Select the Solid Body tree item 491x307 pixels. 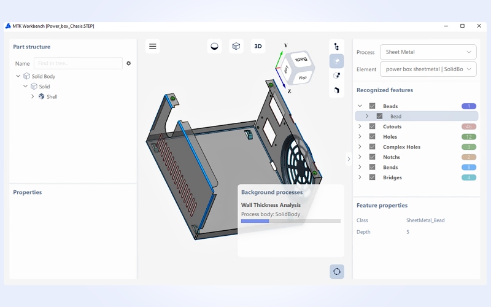point(43,77)
